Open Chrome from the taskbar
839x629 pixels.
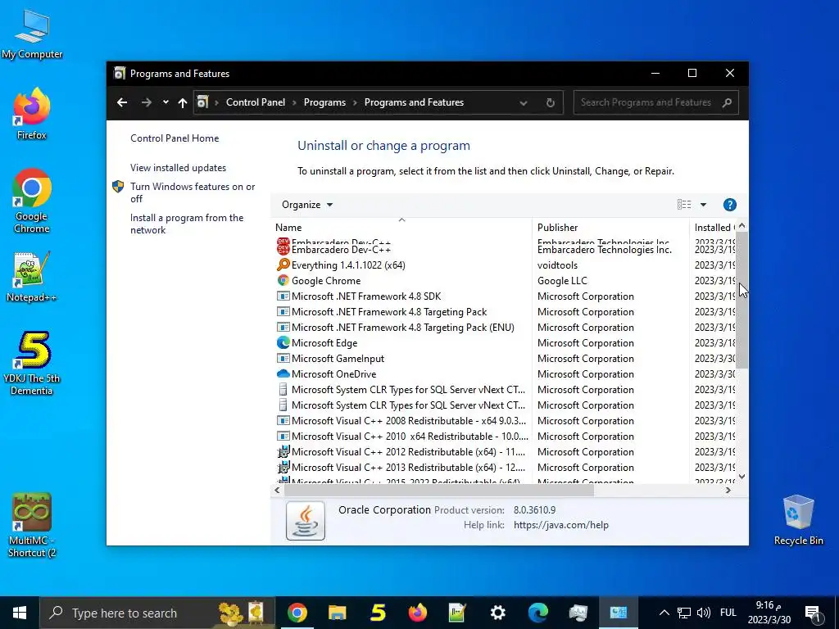[x=297, y=613]
